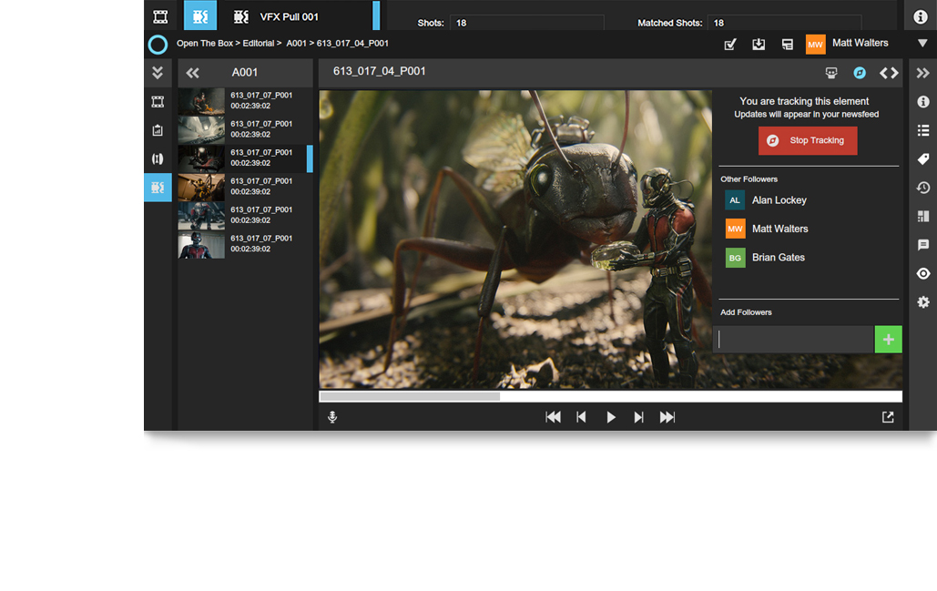The image size is (937, 591).
Task: Select the fourth clip thumbnail with yellow suit
Action: (201, 187)
